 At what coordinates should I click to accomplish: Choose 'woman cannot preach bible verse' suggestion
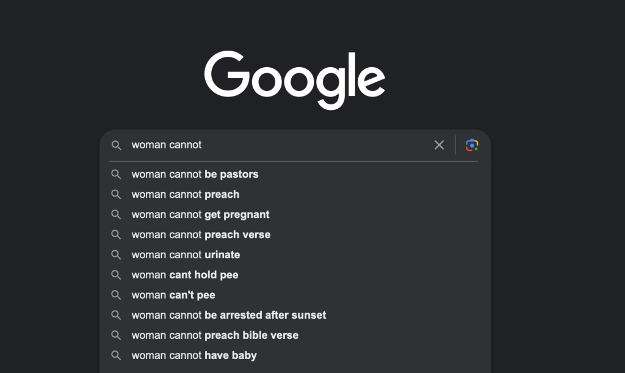coord(295,335)
